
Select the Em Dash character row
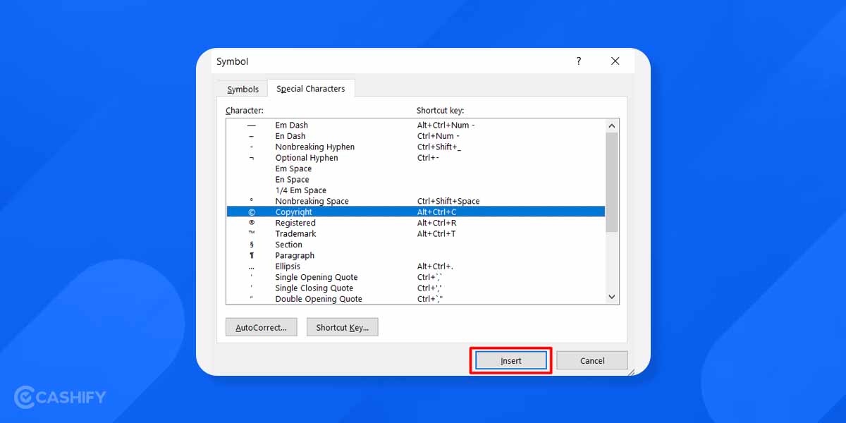pyautogui.click(x=352, y=125)
